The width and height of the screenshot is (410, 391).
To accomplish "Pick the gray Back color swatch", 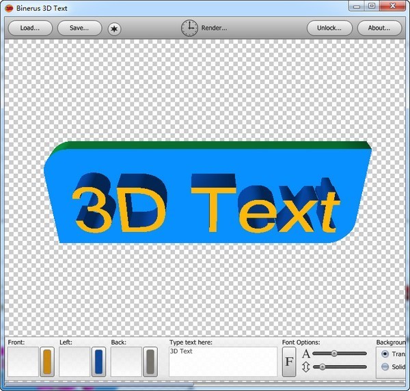I will [150, 362].
